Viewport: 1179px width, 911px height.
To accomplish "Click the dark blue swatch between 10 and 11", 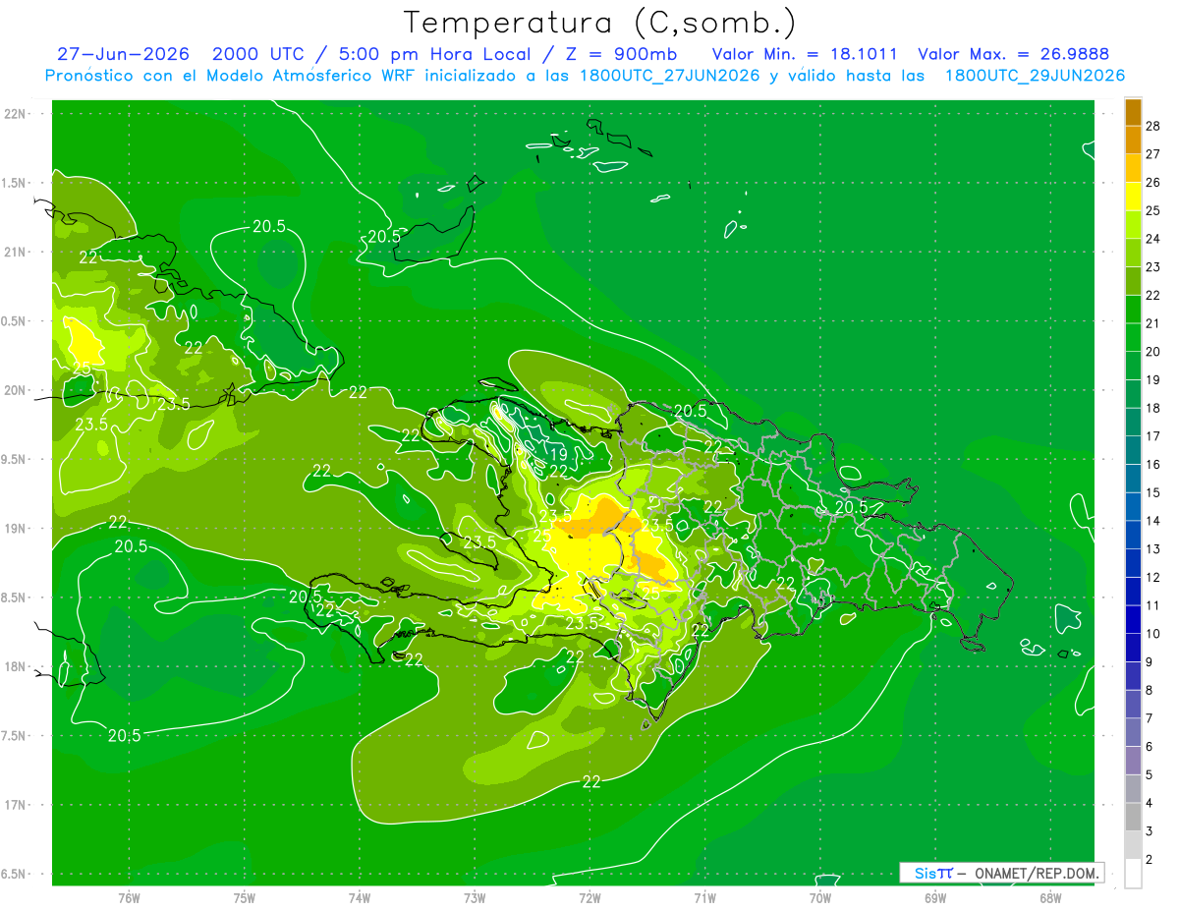I will click(x=1133, y=619).
